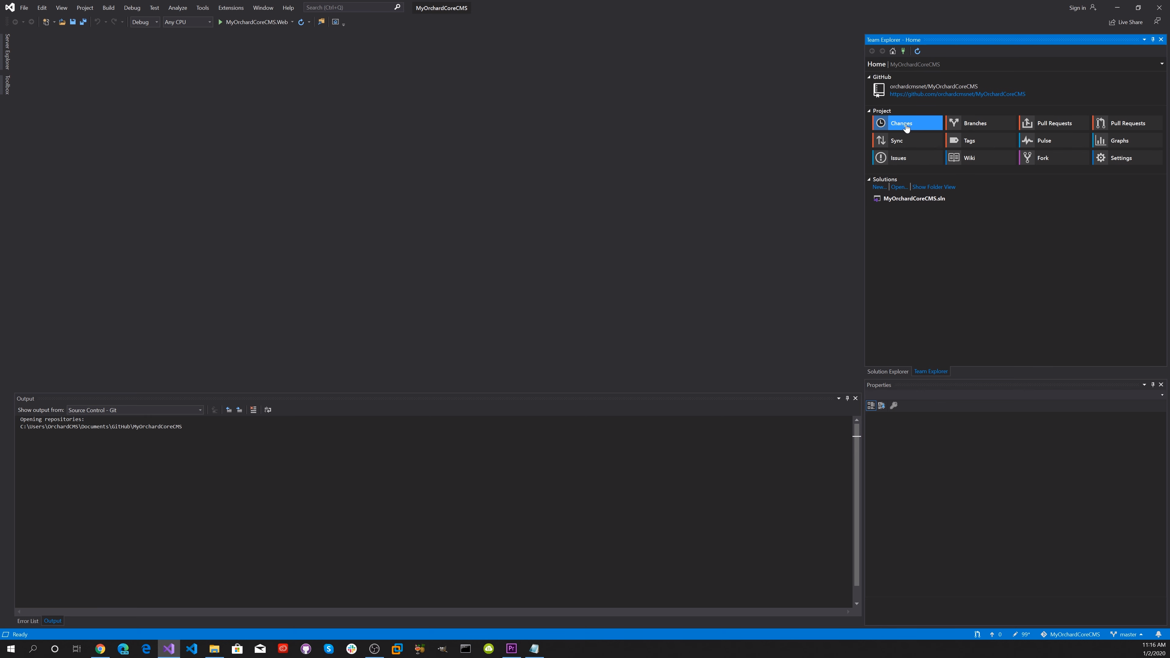The width and height of the screenshot is (1170, 658).
Task: Click the green Manage Connections plug icon
Action: (903, 51)
